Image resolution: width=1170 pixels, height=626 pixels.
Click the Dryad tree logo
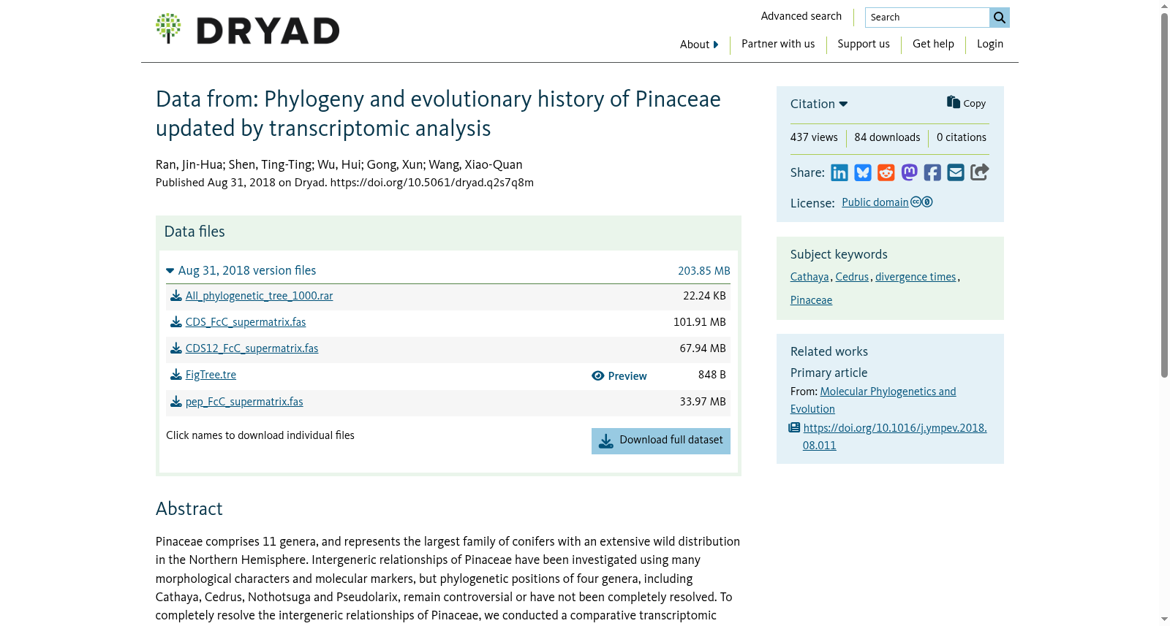(168, 28)
